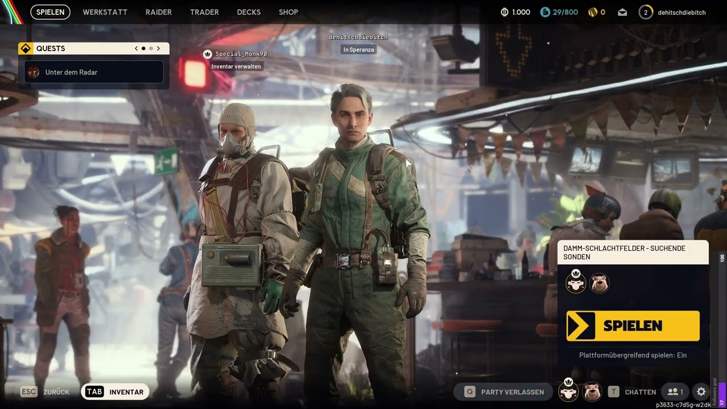
Task: Open the SHOP tab
Action: pos(289,12)
